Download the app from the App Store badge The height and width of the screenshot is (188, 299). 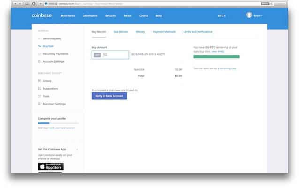(51, 166)
